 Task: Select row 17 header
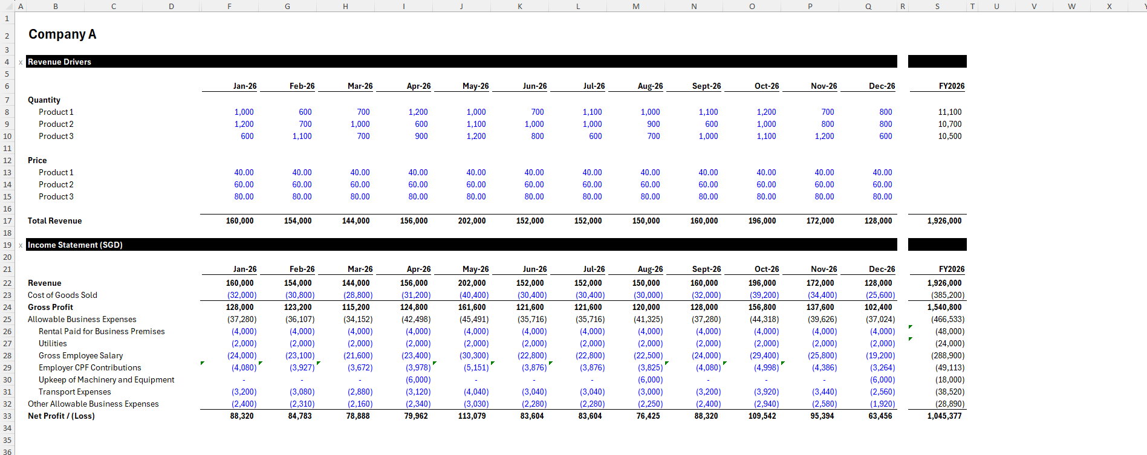click(7, 221)
